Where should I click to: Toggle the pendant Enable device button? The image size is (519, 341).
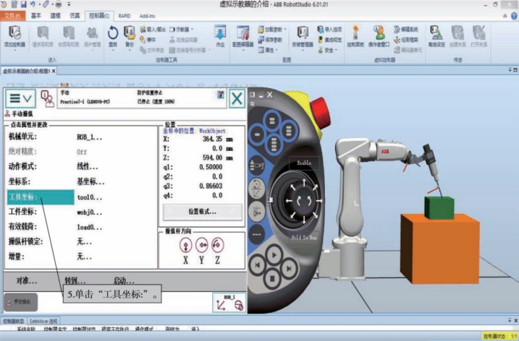(x=304, y=163)
